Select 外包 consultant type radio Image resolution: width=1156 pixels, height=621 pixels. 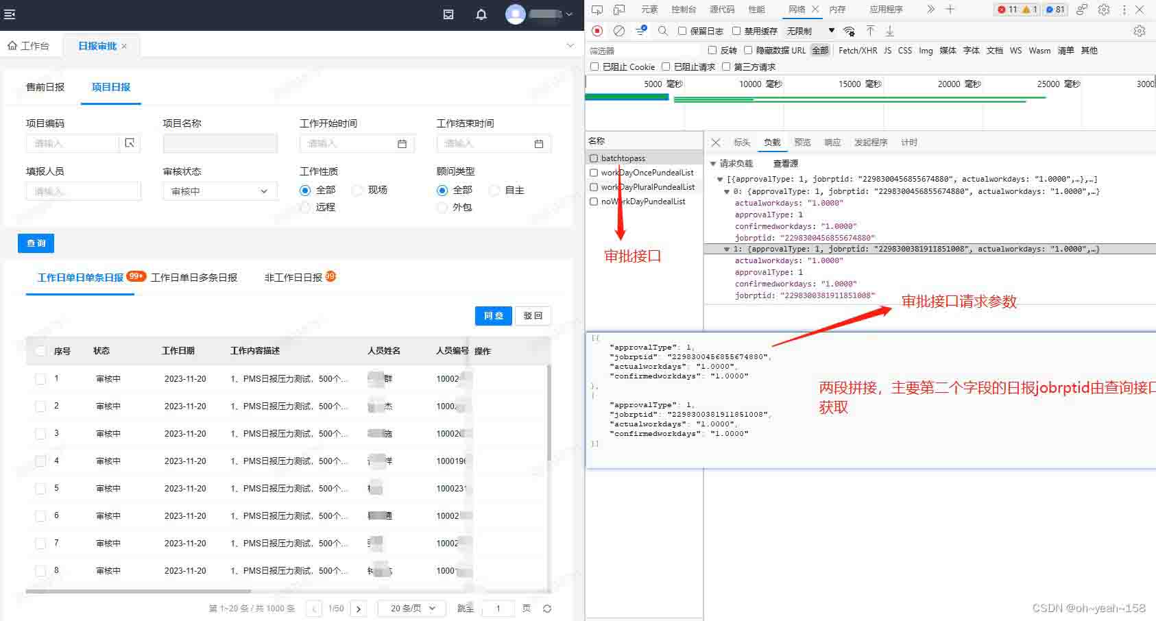coord(442,207)
